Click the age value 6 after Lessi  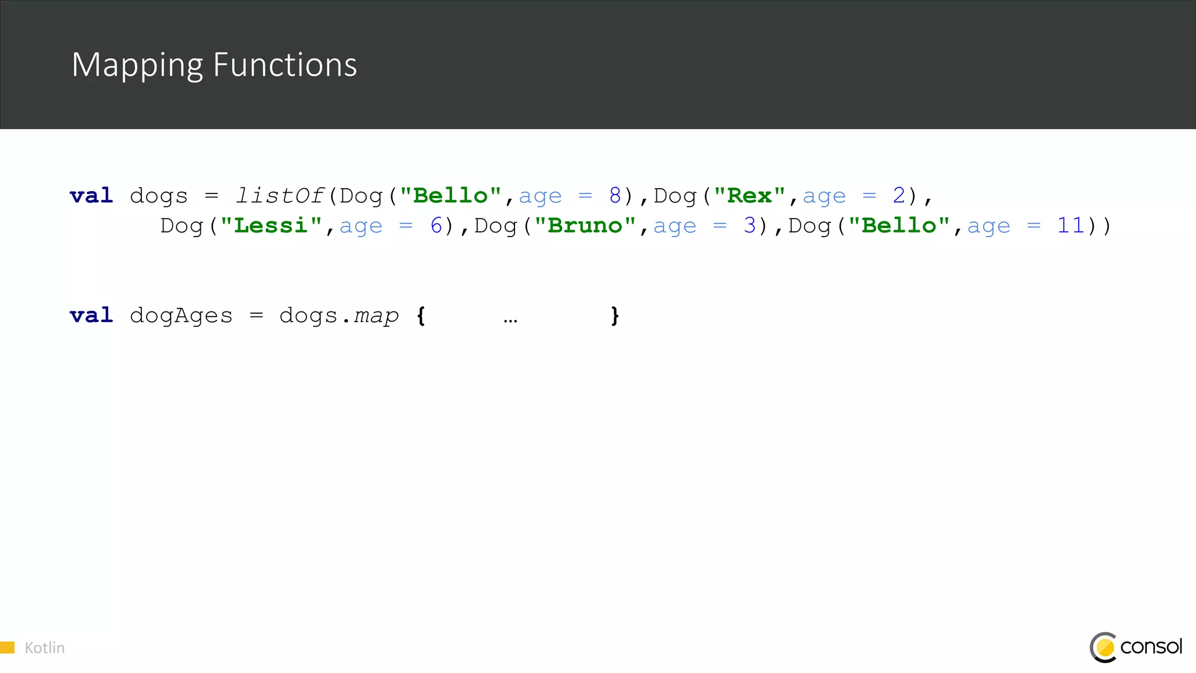pos(436,226)
